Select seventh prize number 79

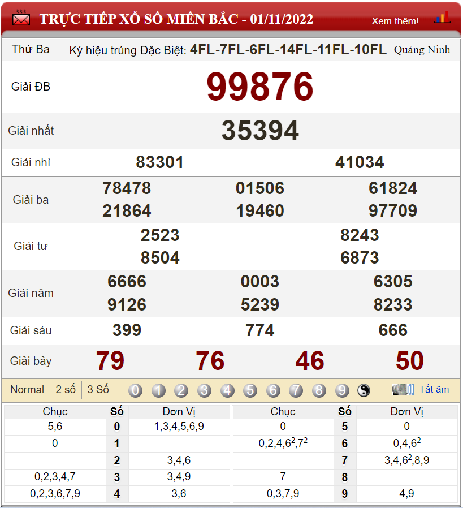click(x=110, y=360)
